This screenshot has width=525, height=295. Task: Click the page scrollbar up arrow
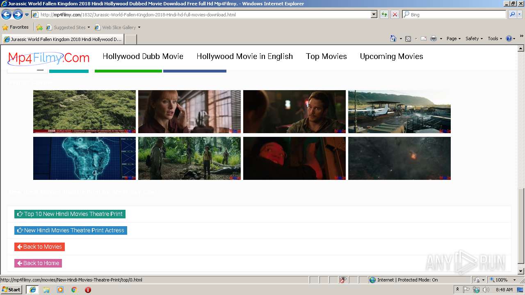point(521,48)
